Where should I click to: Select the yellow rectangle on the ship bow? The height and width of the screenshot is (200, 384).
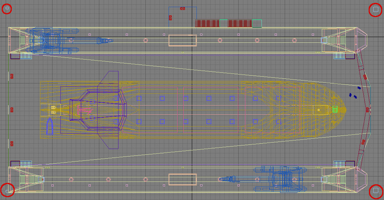click(320, 110)
